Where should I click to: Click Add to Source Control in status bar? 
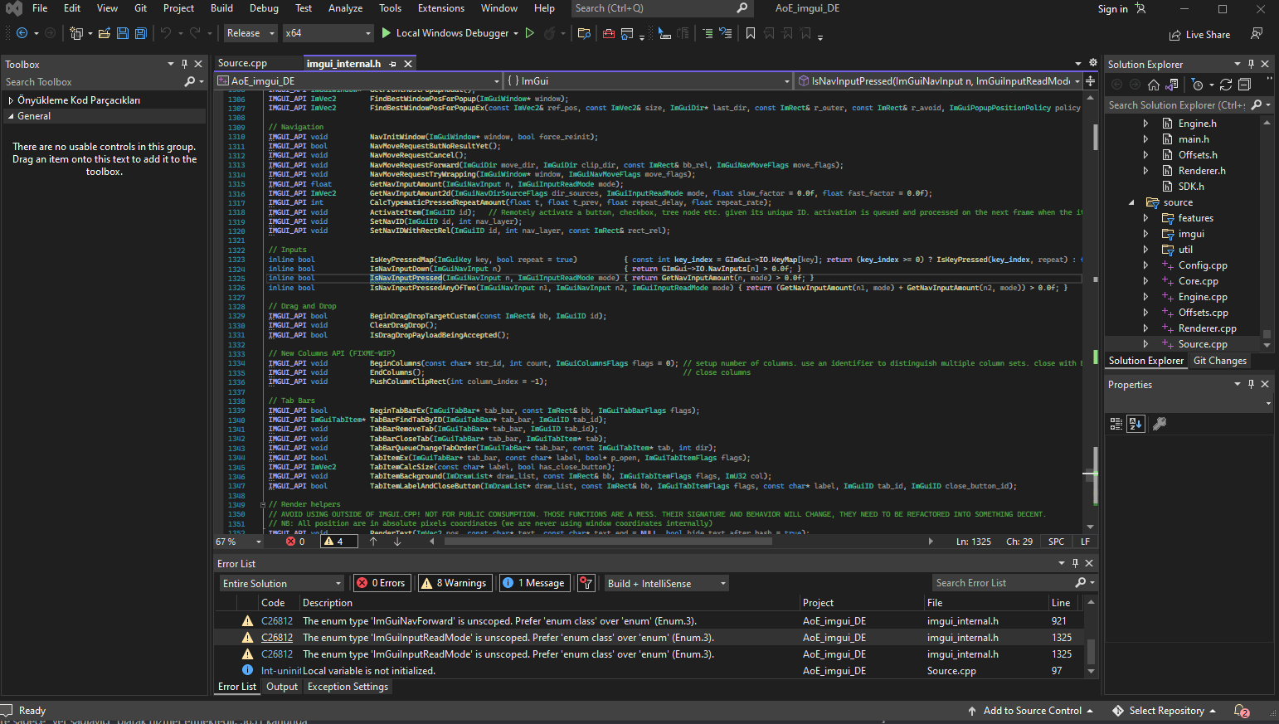coord(1032,711)
